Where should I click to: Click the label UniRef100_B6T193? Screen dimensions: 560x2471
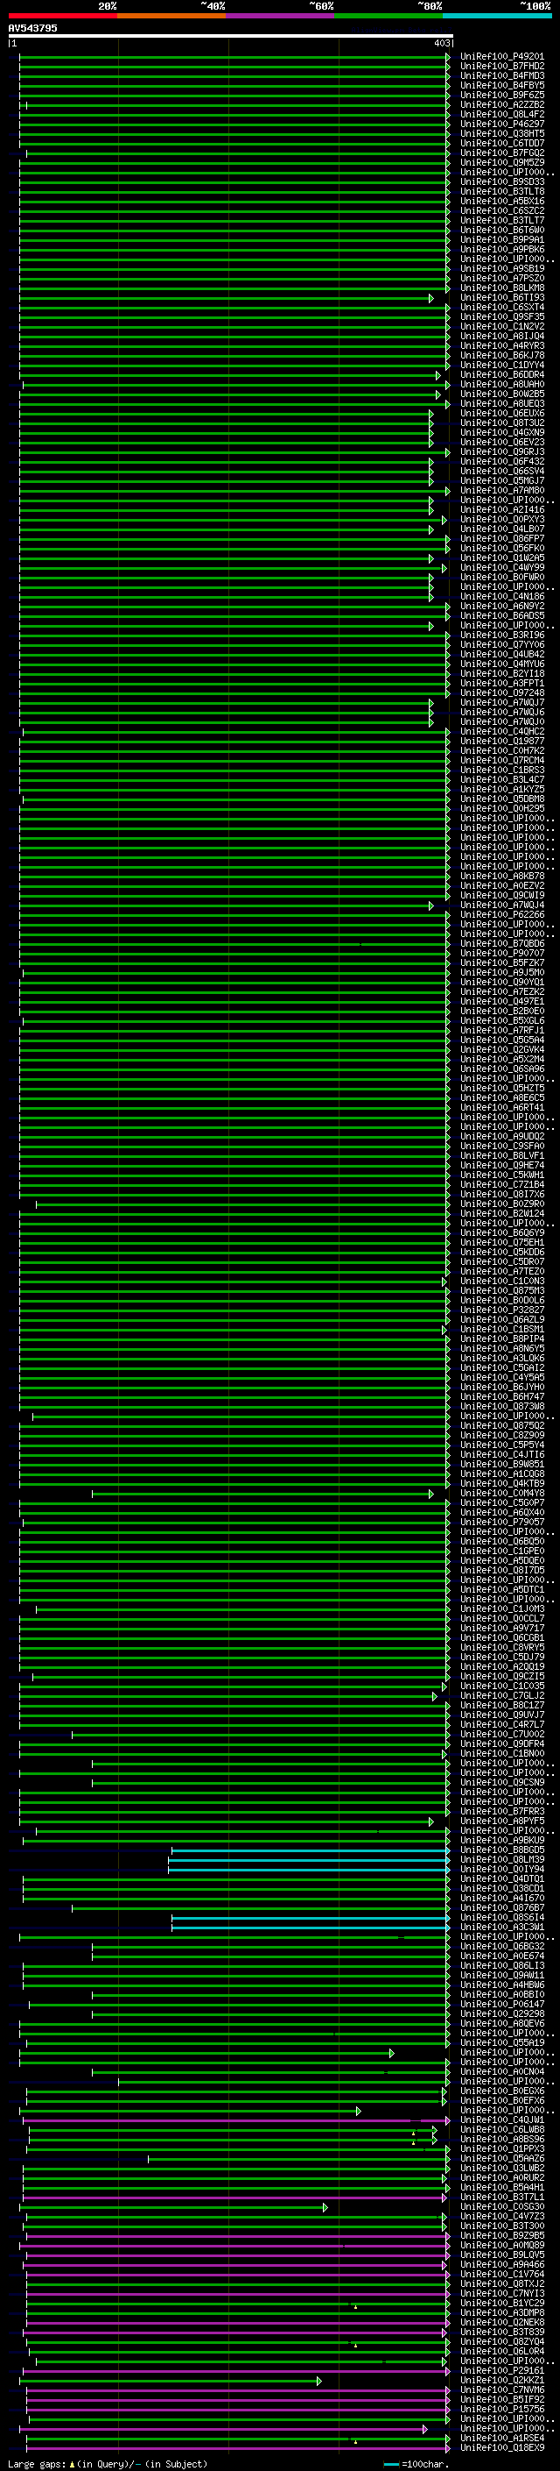[x=502, y=297]
